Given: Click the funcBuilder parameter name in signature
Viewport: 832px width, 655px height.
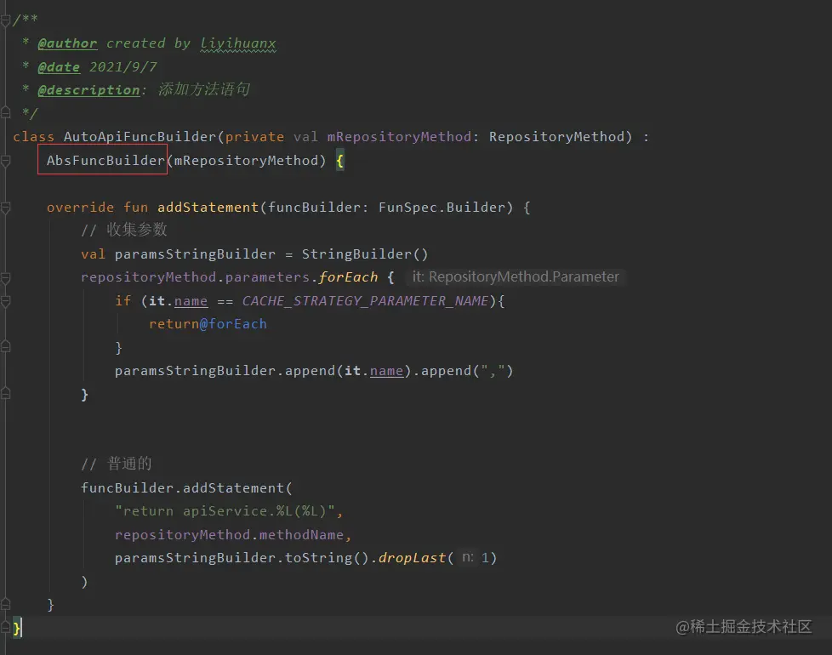Looking at the screenshot, I should (314, 208).
